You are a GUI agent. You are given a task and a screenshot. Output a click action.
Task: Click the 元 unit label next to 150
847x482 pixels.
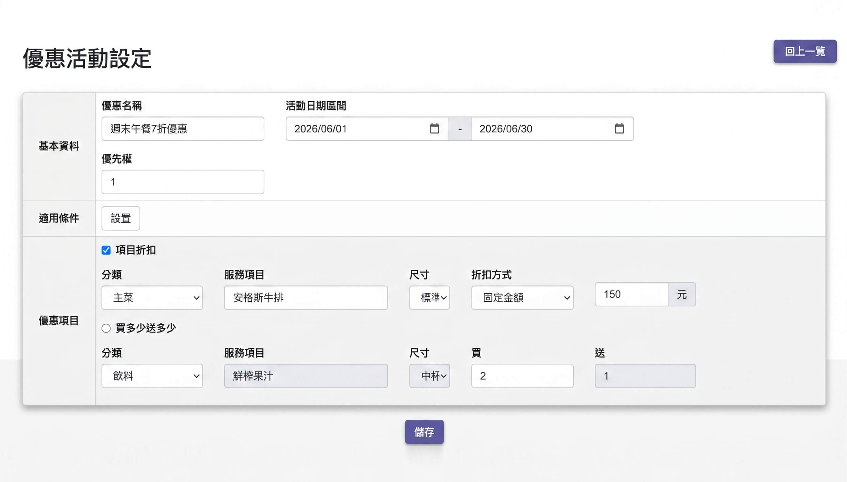point(682,294)
